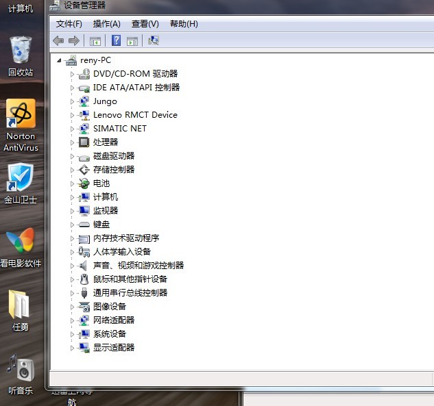Click the Forward arrow toolbar button
This screenshot has width=434, height=406.
coord(73,41)
